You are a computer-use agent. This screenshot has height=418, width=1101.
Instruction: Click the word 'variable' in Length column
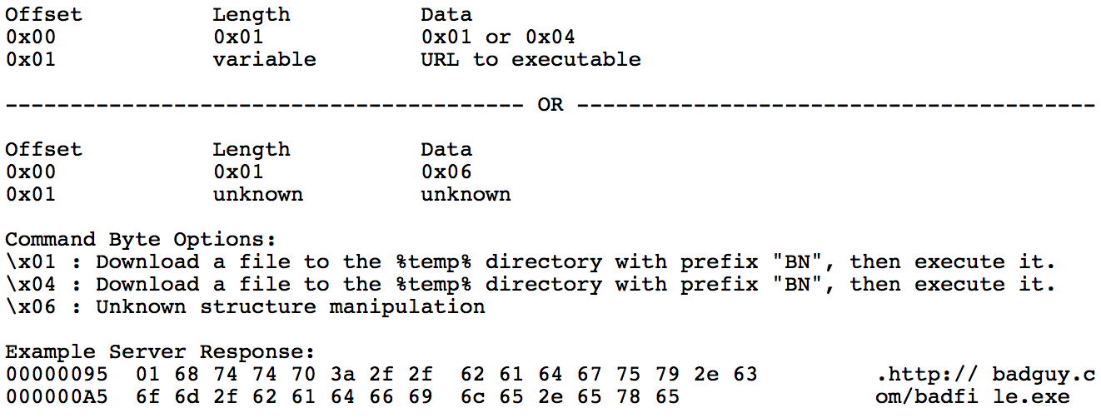coord(264,60)
